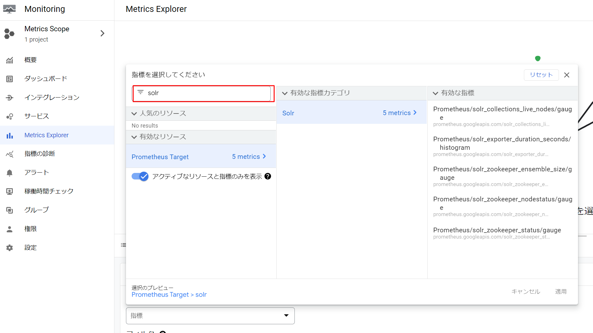Open サービス navigation entry
Viewport: 593px width, 333px height.
click(x=37, y=116)
